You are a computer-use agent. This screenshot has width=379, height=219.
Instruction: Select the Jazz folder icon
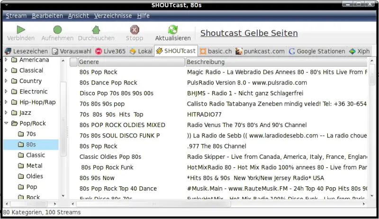[x=14, y=113]
